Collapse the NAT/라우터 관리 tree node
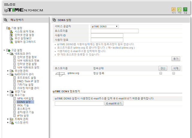 (8, 74)
